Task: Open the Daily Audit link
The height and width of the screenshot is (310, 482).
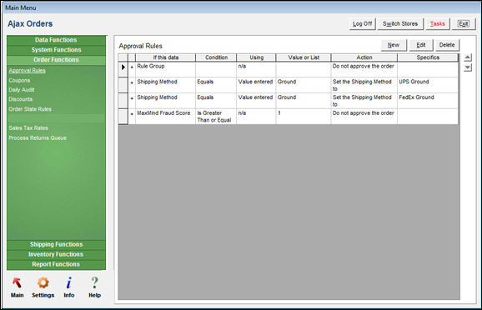Action: click(x=22, y=90)
